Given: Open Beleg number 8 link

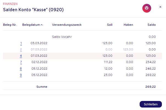Looking at the screenshot, I should click(x=21, y=69).
